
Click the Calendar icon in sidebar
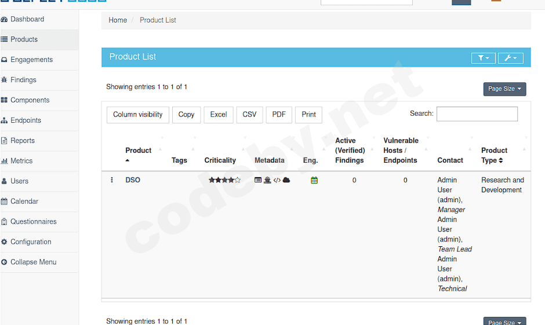pos(4,202)
